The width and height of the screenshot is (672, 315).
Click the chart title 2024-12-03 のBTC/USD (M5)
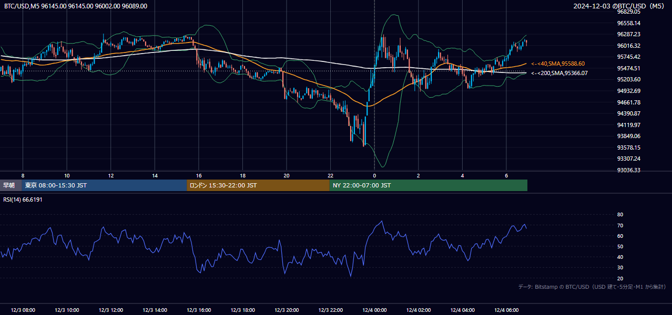coord(619,6)
